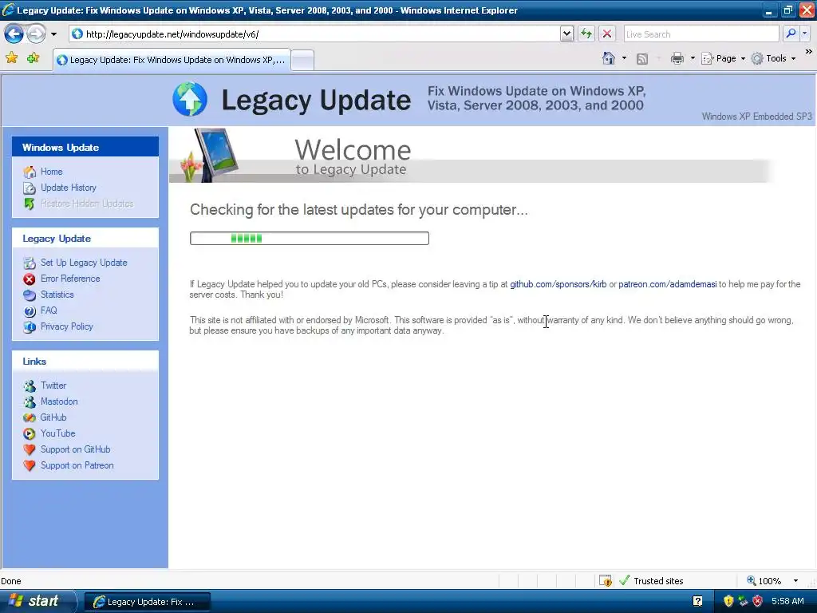This screenshot has height=613, width=817.
Task: Click the Back navigation arrow button
Action: coord(14,34)
